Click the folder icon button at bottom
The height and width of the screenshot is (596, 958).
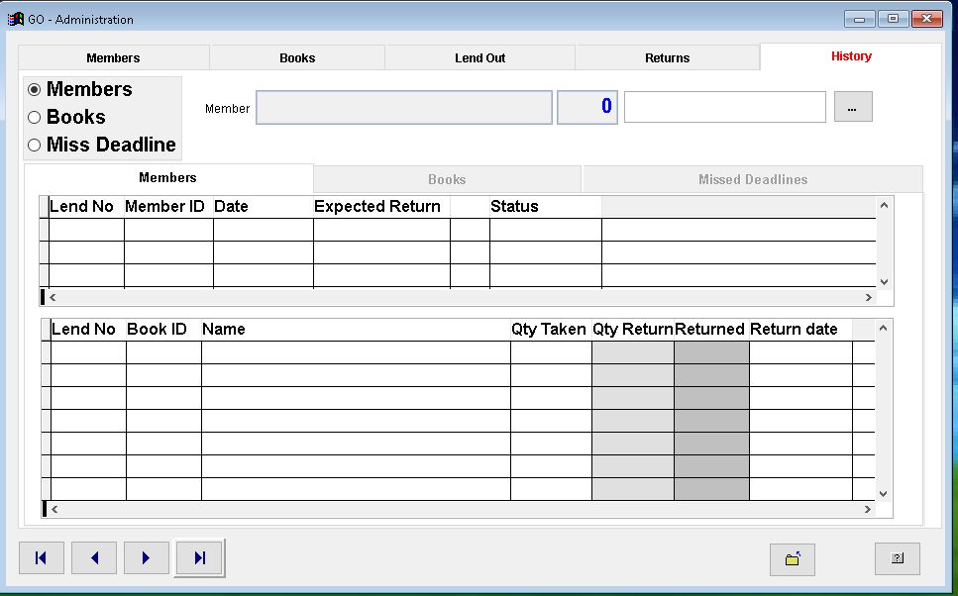[x=792, y=559]
